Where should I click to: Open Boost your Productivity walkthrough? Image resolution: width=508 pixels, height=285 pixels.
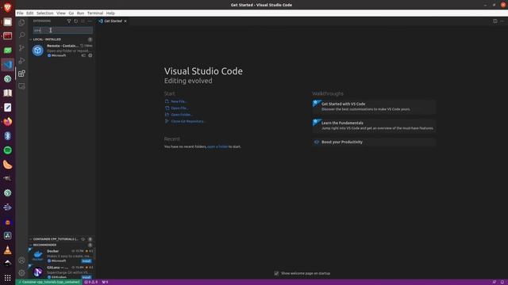tap(374, 142)
